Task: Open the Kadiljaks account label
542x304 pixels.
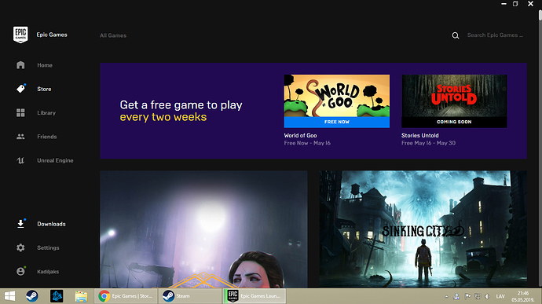Action: [48, 272]
